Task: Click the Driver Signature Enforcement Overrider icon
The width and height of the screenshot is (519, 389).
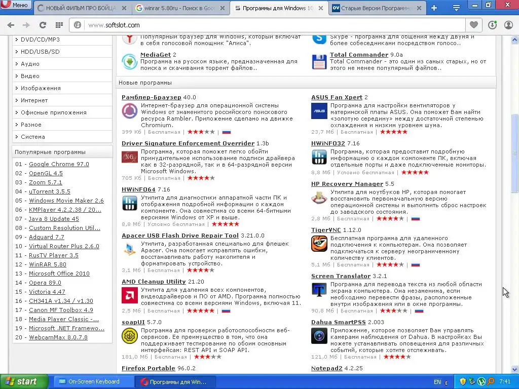Action: (129, 157)
